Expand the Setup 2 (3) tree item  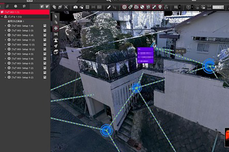pos(5,31)
